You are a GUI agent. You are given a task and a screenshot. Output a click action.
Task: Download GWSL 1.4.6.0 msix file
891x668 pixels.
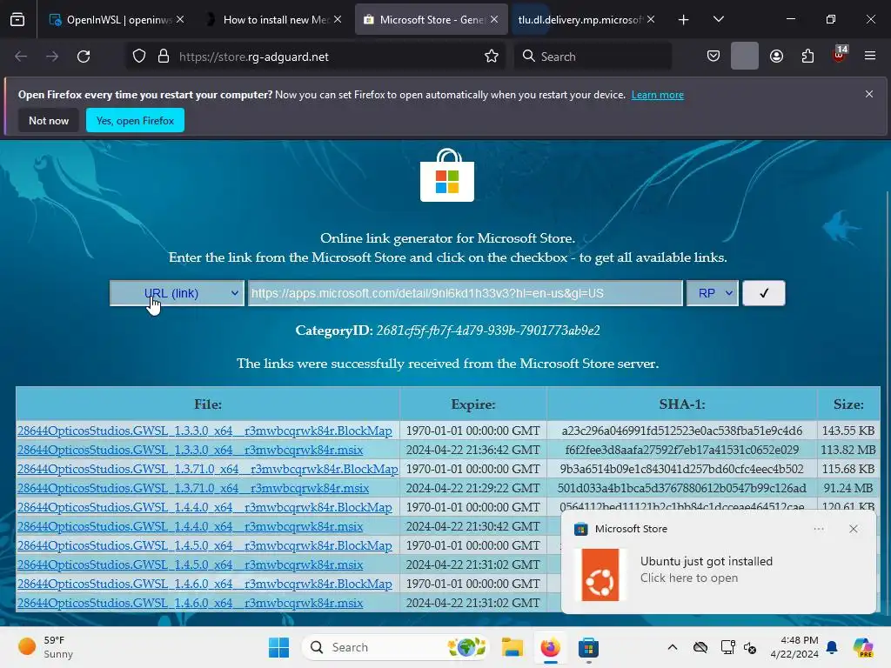[x=190, y=604]
